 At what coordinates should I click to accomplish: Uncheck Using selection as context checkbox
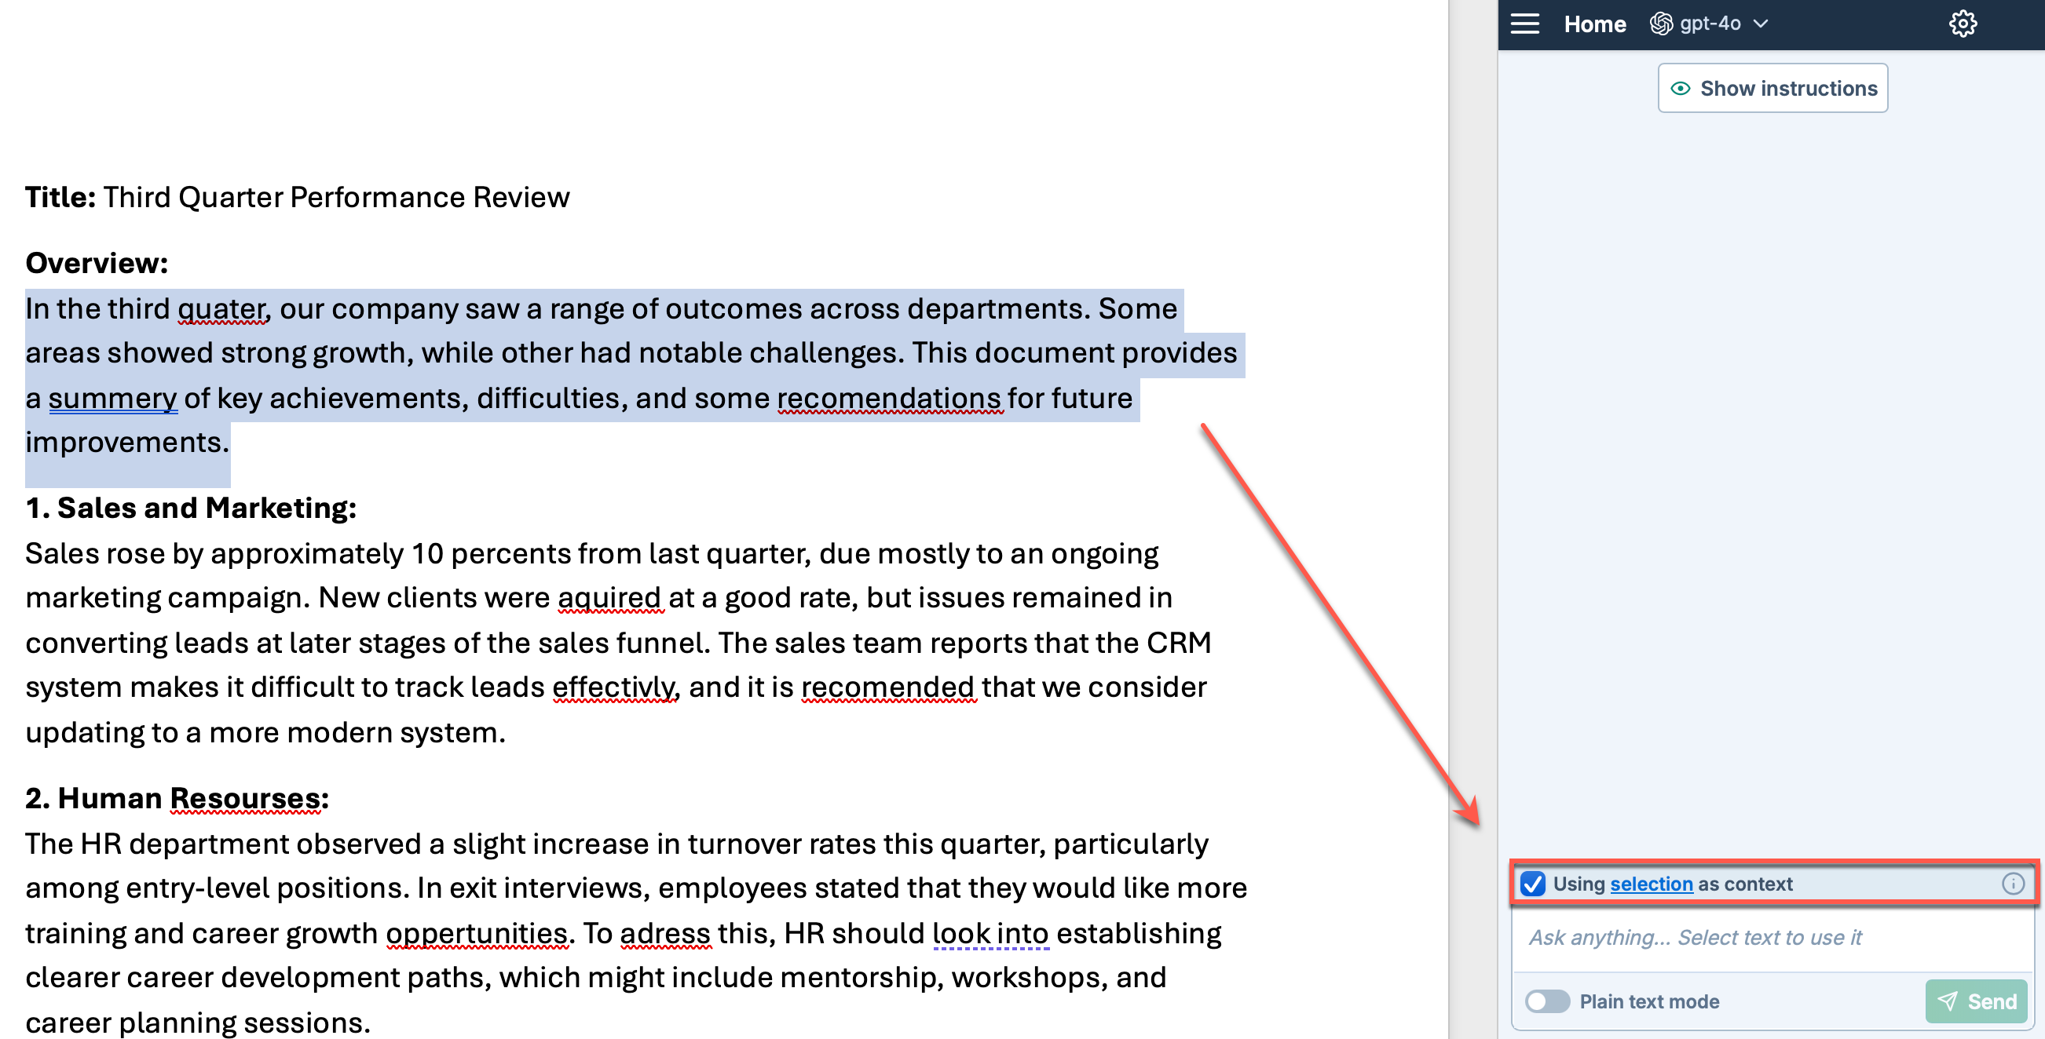[x=1532, y=884]
